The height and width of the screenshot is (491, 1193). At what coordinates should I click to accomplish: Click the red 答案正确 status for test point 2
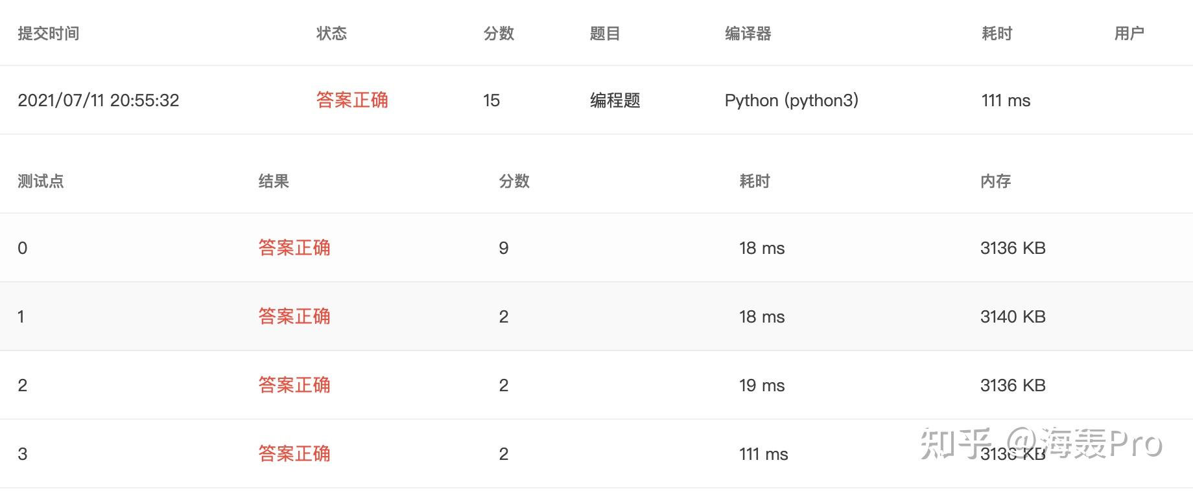point(294,385)
